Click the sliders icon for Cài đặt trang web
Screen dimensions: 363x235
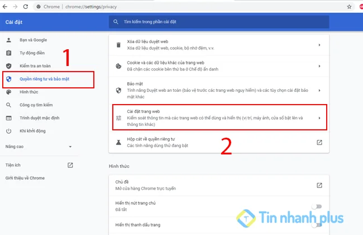[118, 118]
